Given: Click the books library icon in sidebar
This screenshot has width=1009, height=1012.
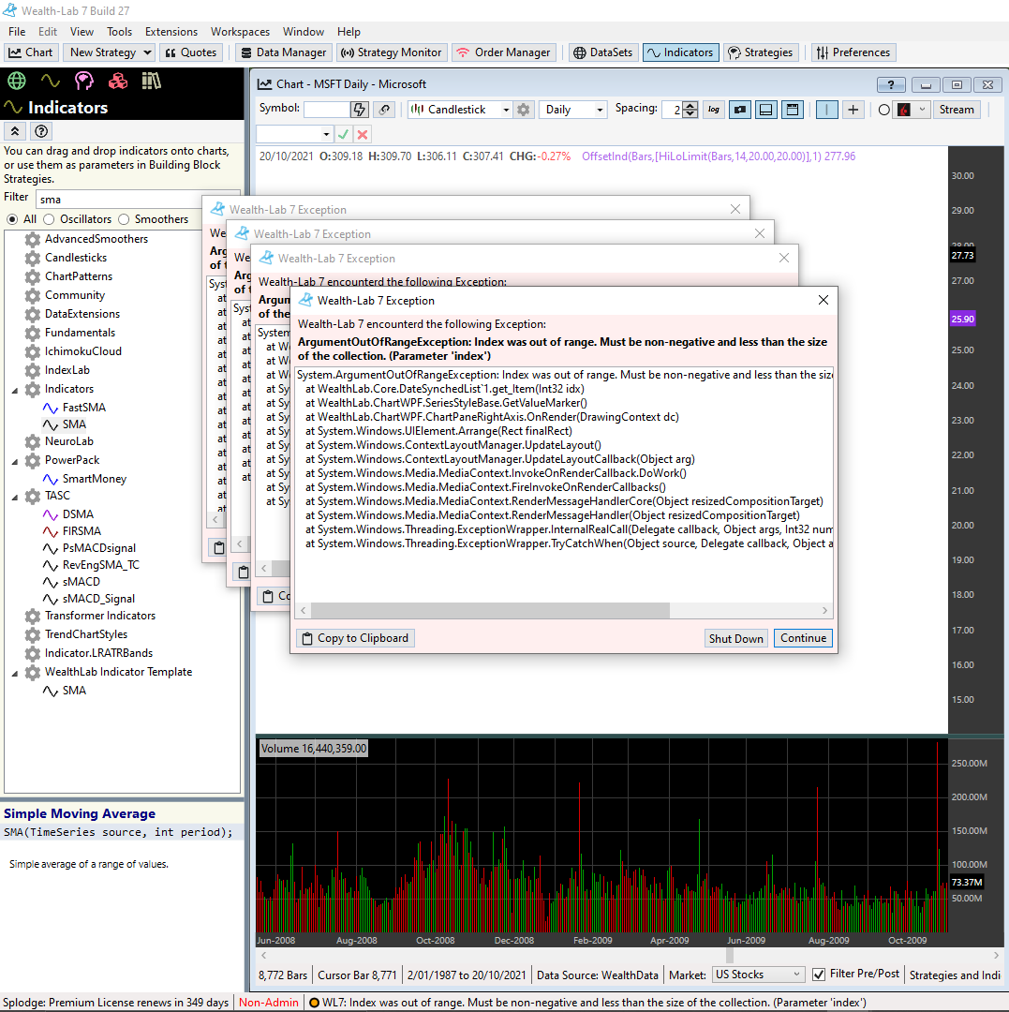Looking at the screenshot, I should pyautogui.click(x=152, y=81).
